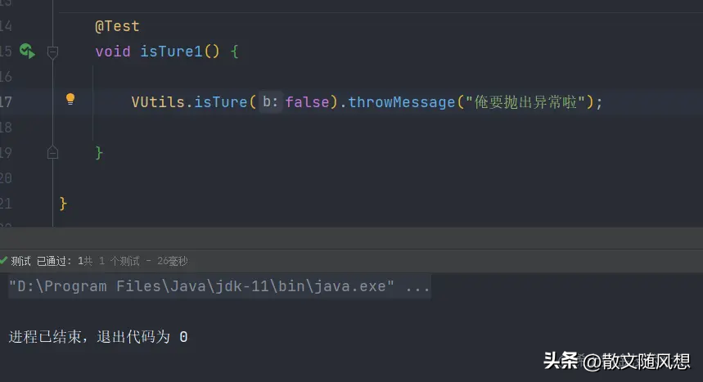This screenshot has height=382, width=703.
Task: Click the 进程已结束 exit code line
Action: (97, 337)
